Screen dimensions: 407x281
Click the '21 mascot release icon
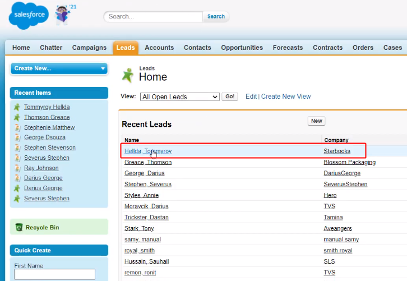(63, 15)
